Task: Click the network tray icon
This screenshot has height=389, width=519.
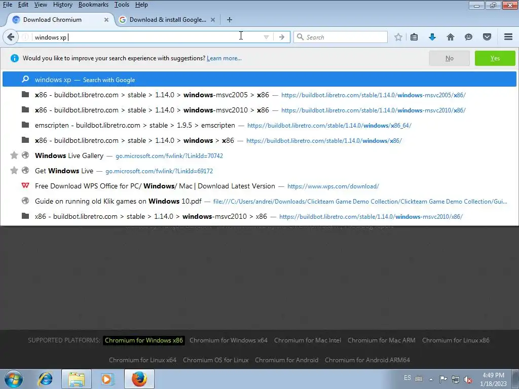Action: click(x=456, y=379)
